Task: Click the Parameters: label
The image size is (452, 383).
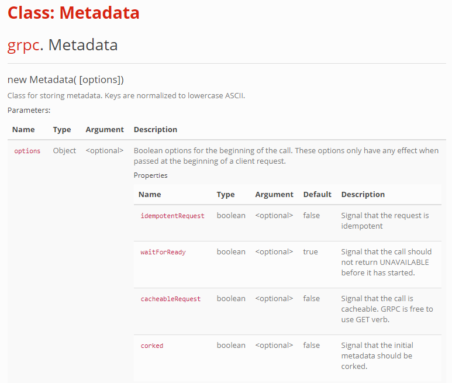Action: click(29, 111)
